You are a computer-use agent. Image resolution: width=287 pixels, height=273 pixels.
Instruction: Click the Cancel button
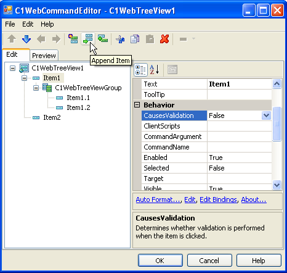[x=209, y=261]
